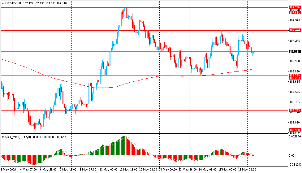The width and height of the screenshot is (302, 173).
Task: Click the 11 May 00:00 time label
Action: (x=109, y=169)
